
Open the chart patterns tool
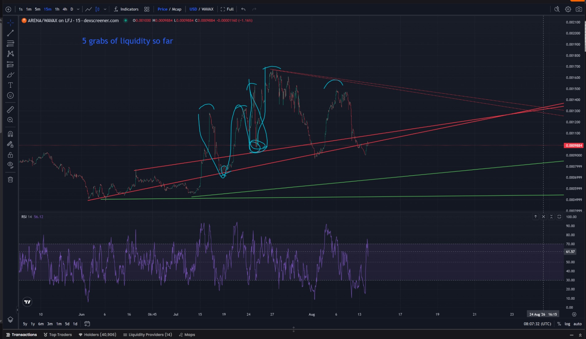(10, 54)
